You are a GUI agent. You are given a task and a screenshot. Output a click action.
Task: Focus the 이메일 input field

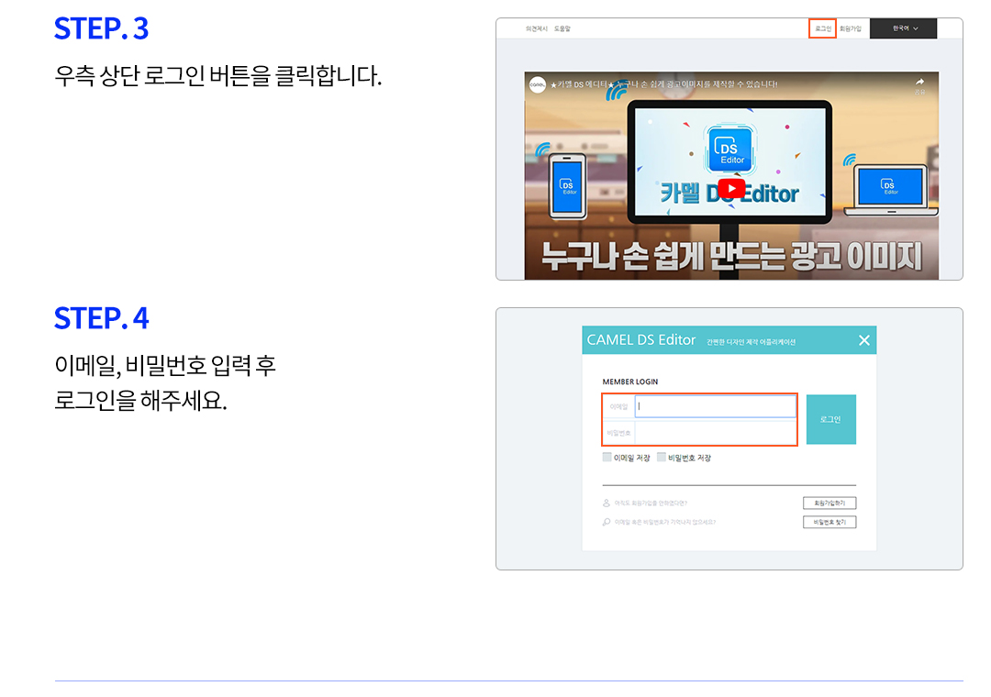tap(716, 406)
